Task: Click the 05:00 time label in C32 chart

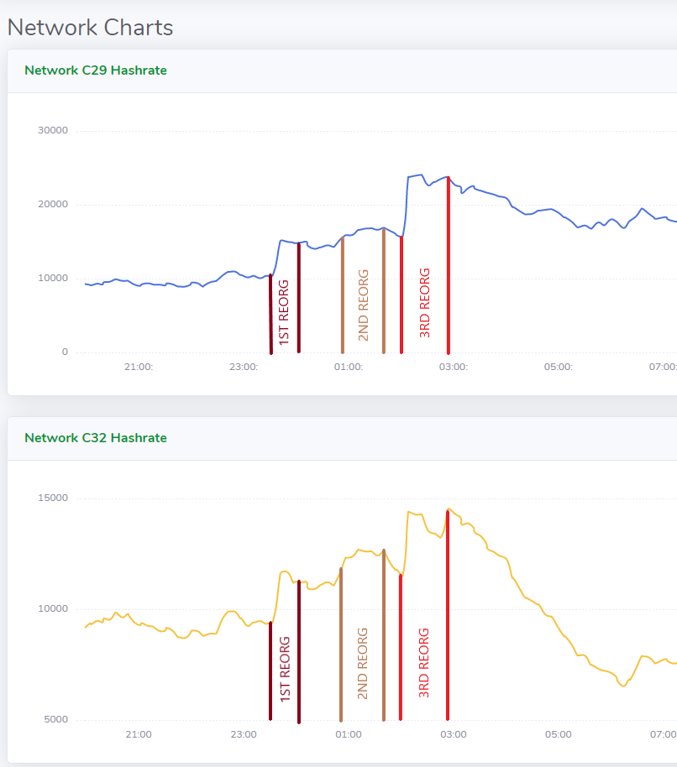Action: click(558, 734)
